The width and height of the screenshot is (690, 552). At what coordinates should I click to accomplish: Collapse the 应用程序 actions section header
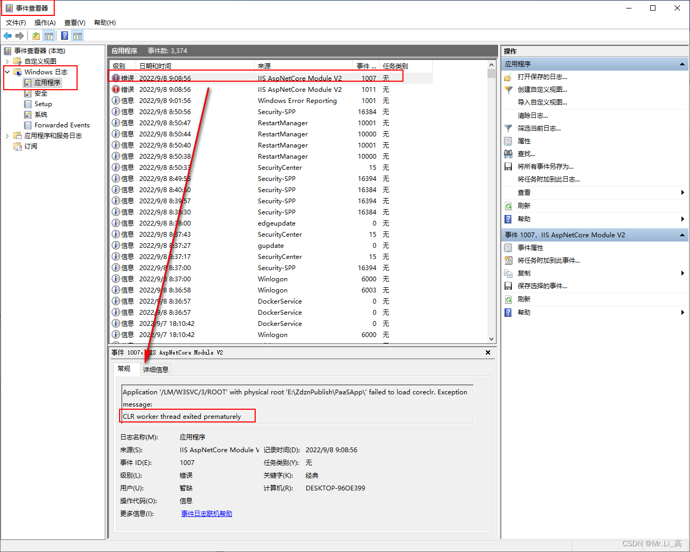tap(682, 64)
